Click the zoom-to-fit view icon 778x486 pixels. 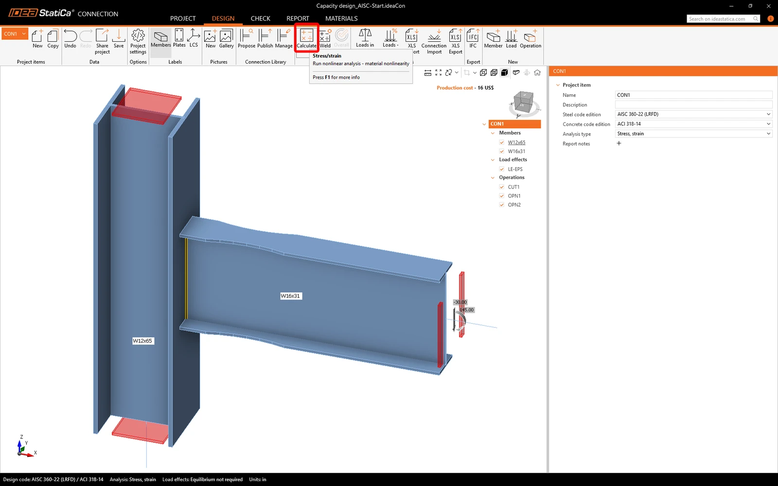point(439,73)
